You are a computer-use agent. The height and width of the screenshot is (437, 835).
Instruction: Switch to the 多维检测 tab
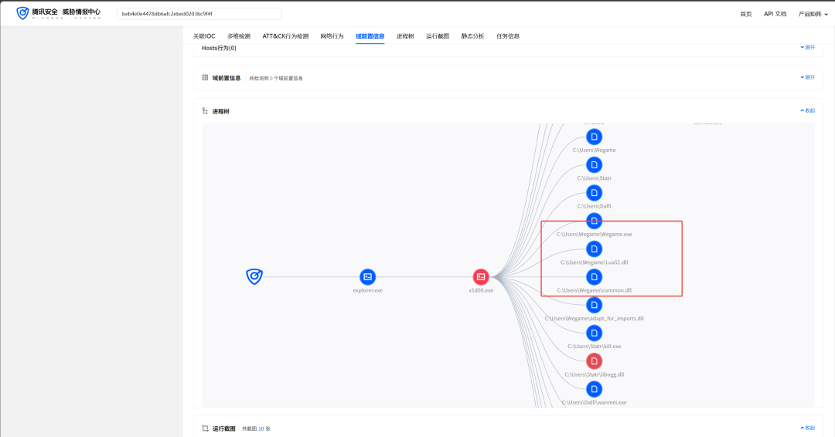pos(239,36)
